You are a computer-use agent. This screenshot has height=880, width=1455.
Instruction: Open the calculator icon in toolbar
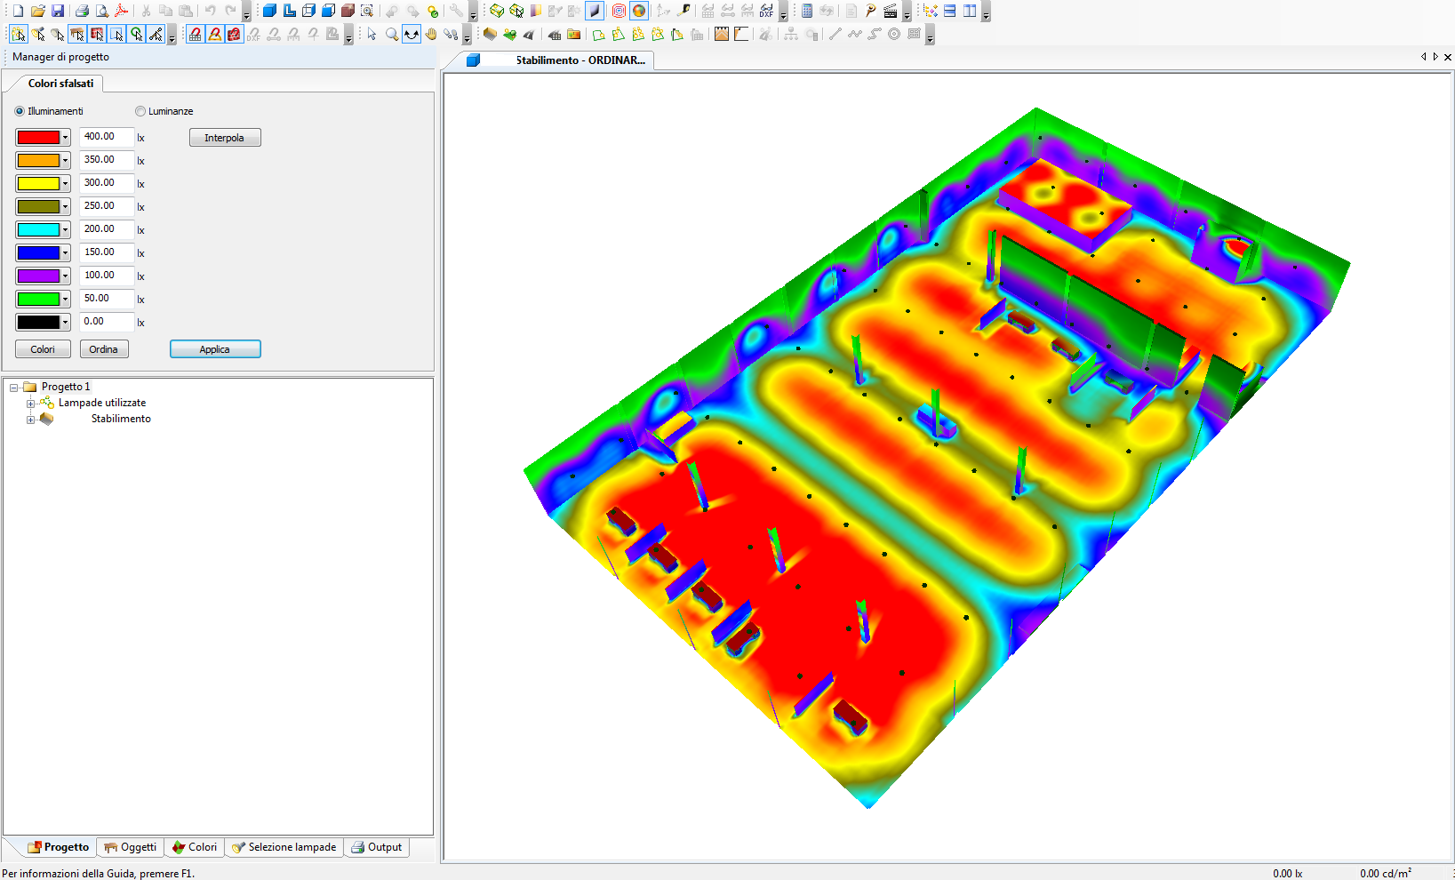pyautogui.click(x=807, y=12)
